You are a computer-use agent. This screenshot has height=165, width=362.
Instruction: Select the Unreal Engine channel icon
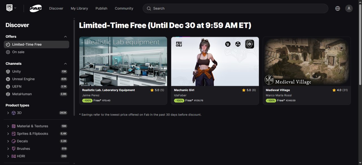[x=8, y=79]
